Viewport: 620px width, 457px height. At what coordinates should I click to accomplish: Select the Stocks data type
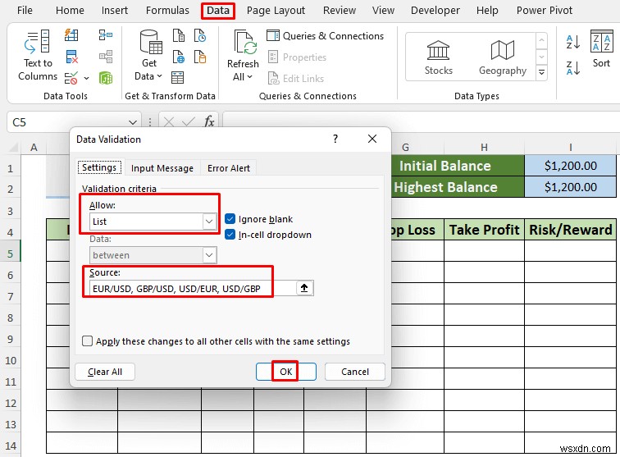point(439,57)
